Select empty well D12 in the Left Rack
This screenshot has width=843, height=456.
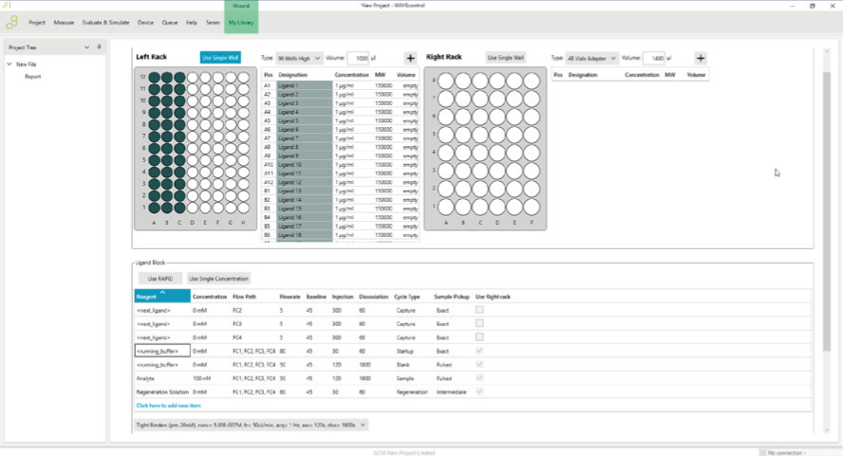(x=193, y=78)
